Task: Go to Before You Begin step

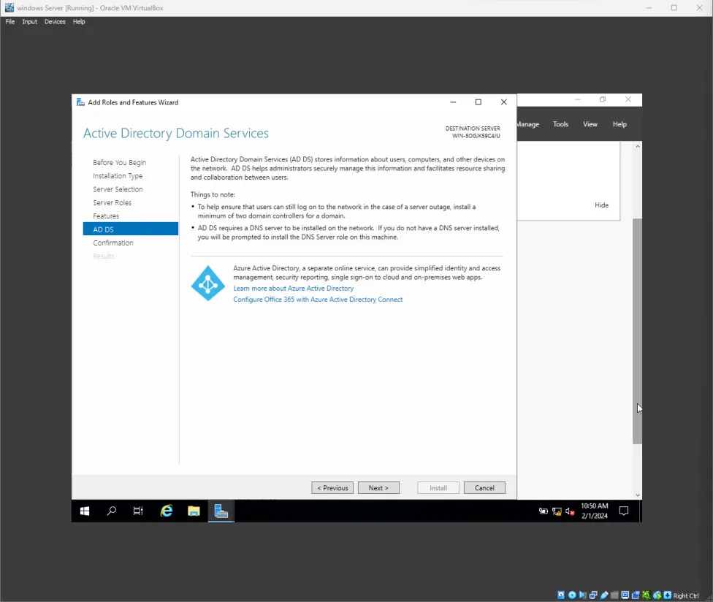Action: 120,162
